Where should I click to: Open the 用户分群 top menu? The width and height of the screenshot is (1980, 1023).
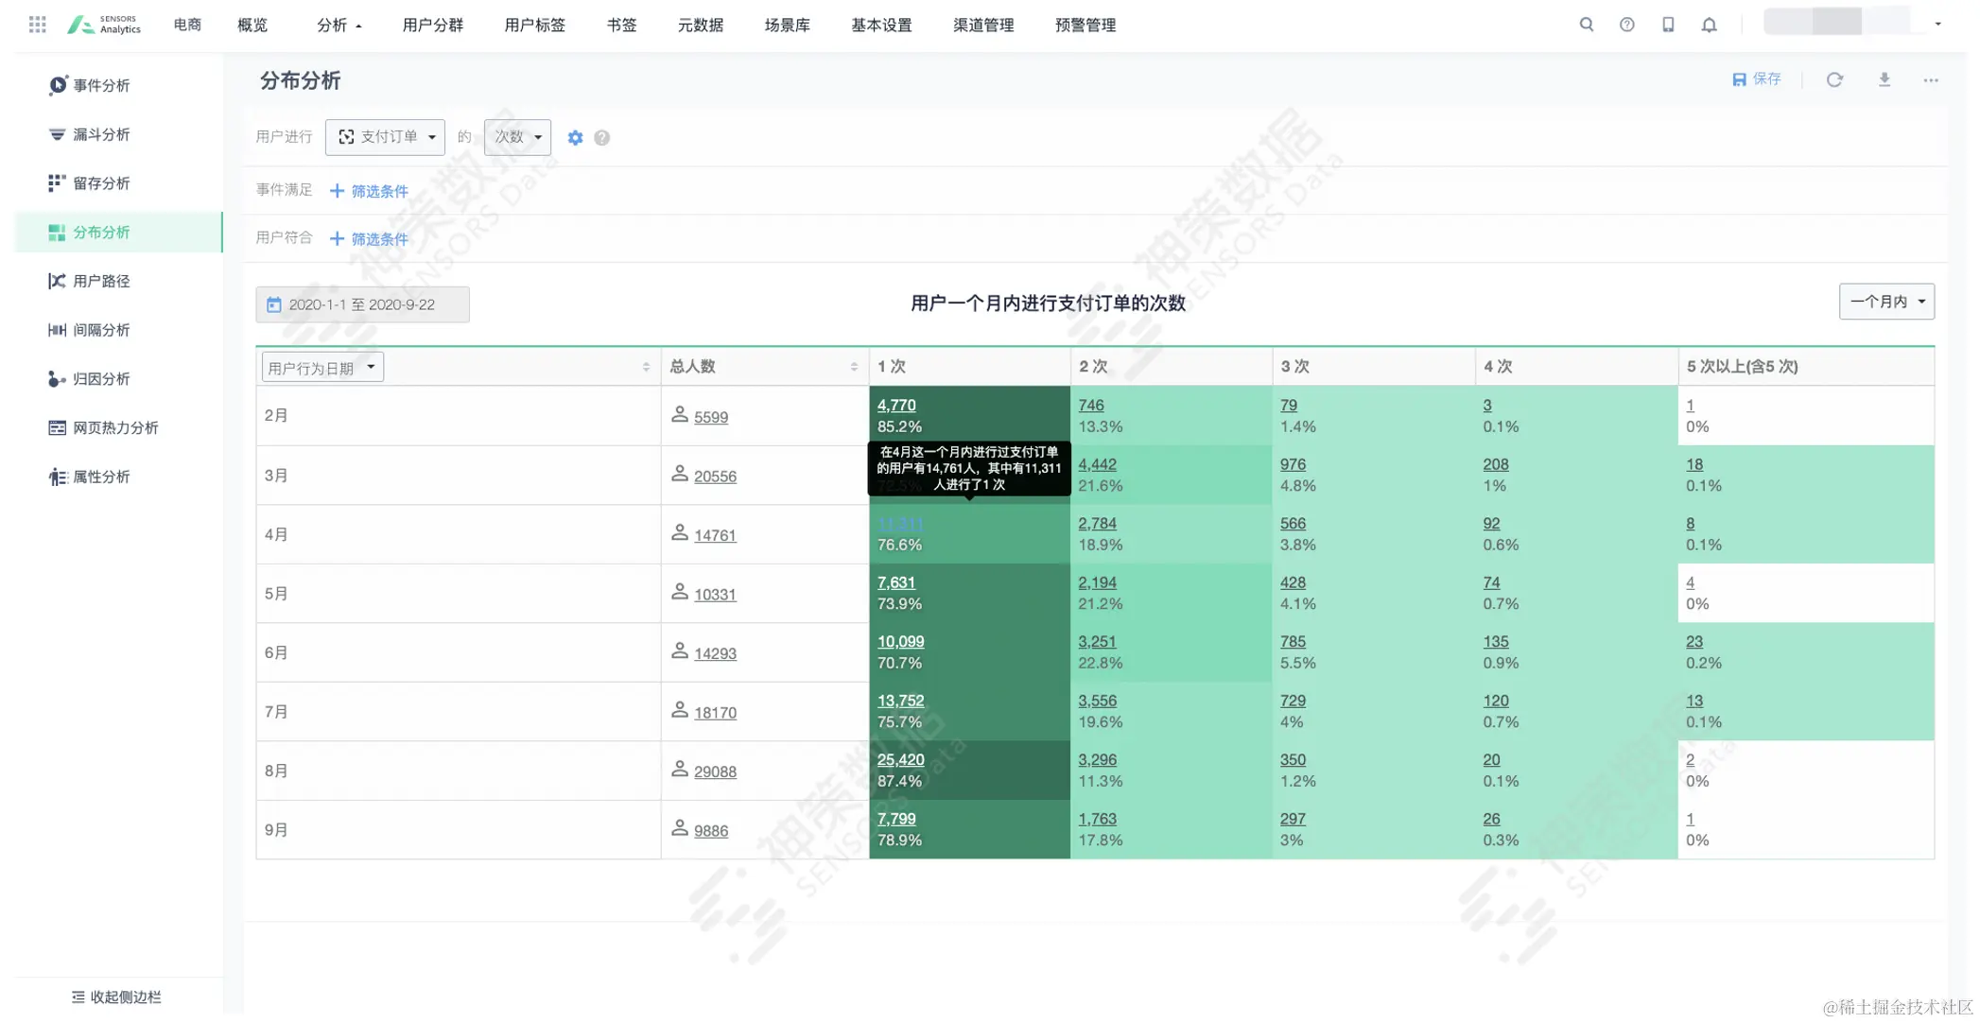point(432,26)
